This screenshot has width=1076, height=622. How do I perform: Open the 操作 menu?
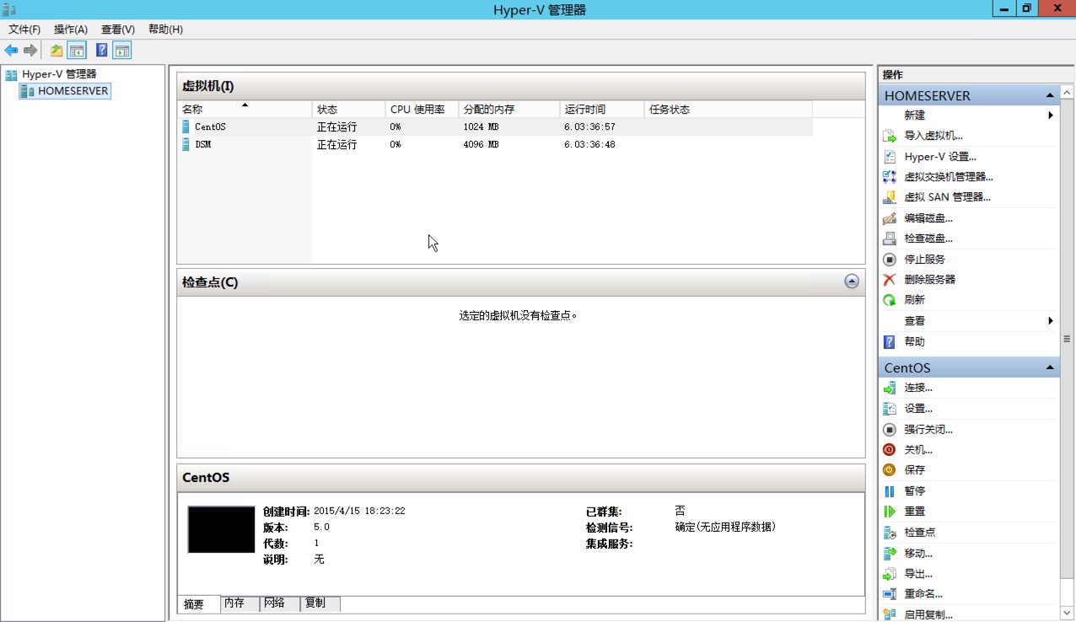pyautogui.click(x=71, y=29)
